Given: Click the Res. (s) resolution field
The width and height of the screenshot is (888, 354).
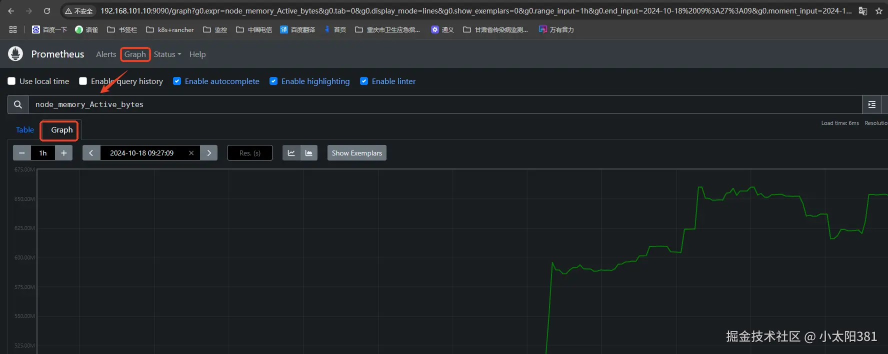Looking at the screenshot, I should point(250,153).
